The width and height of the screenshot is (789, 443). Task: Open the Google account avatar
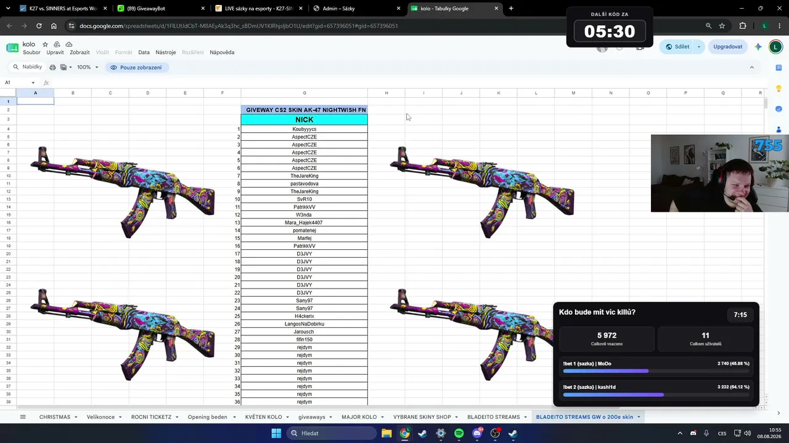[775, 47]
